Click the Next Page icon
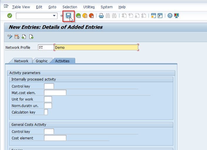The height and width of the screenshot is (150, 207). pyautogui.click(x=137, y=16)
